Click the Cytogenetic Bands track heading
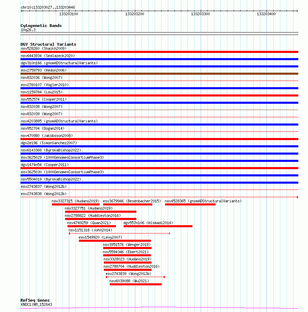 coord(41,26)
